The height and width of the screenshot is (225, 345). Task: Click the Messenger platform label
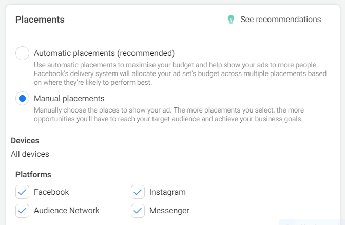[x=169, y=210]
